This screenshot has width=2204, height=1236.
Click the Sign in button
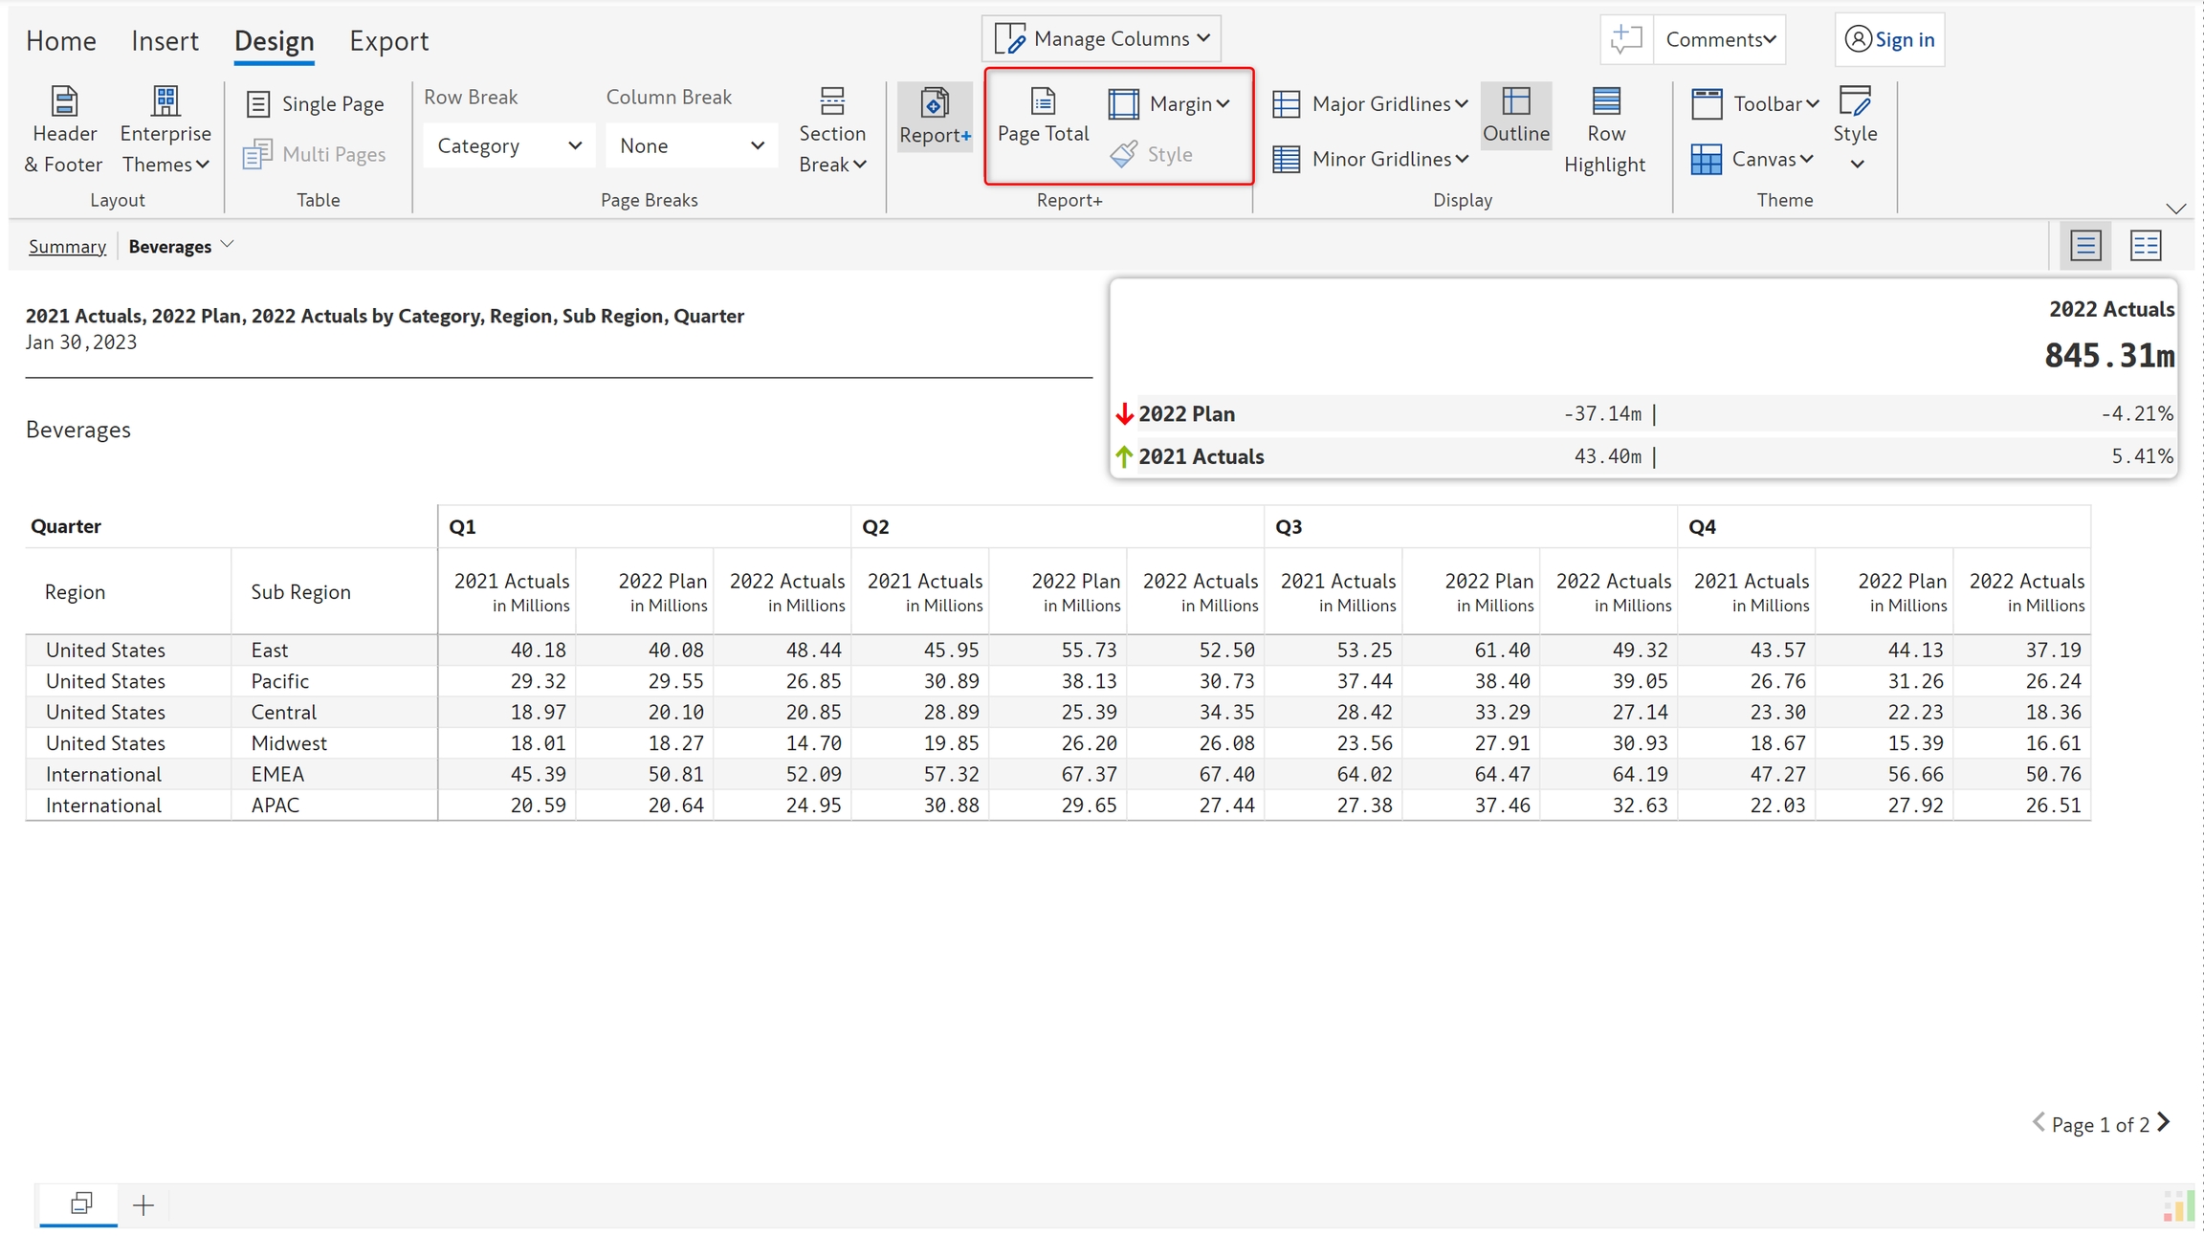pyautogui.click(x=1889, y=39)
